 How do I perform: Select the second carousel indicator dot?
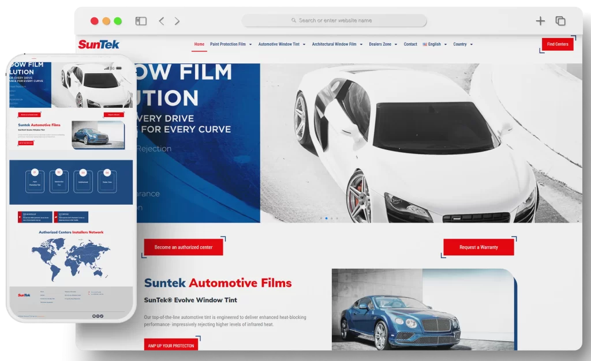(326, 218)
